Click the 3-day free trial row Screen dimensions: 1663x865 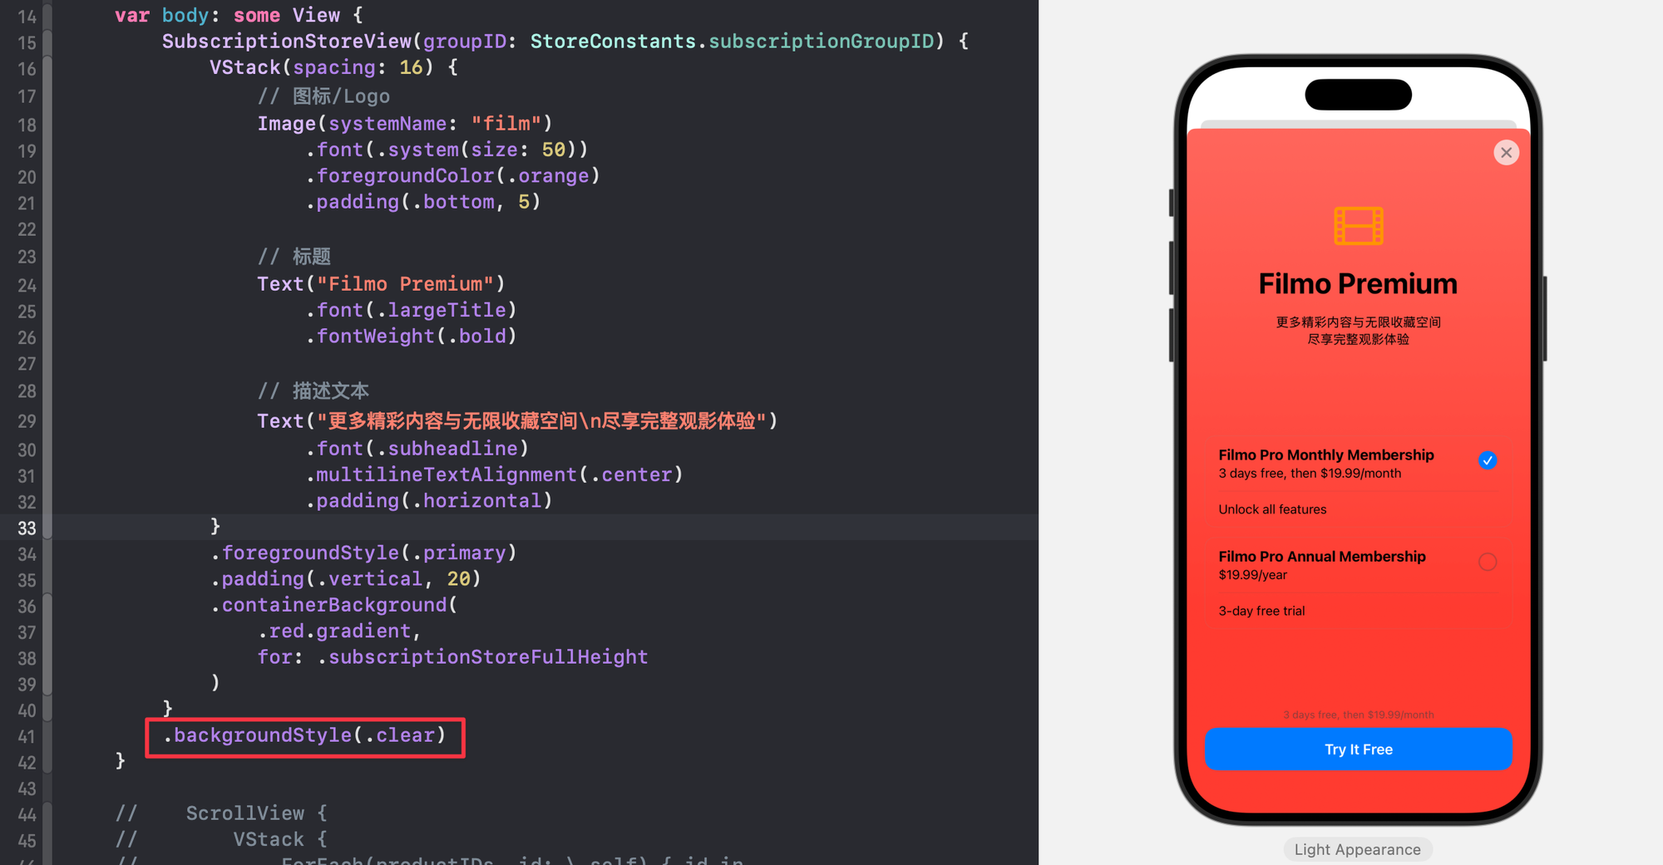1358,611
